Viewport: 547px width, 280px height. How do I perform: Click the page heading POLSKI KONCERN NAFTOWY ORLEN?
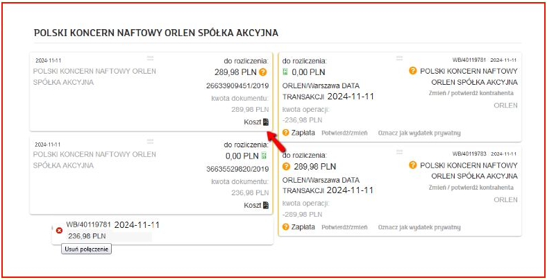(156, 33)
